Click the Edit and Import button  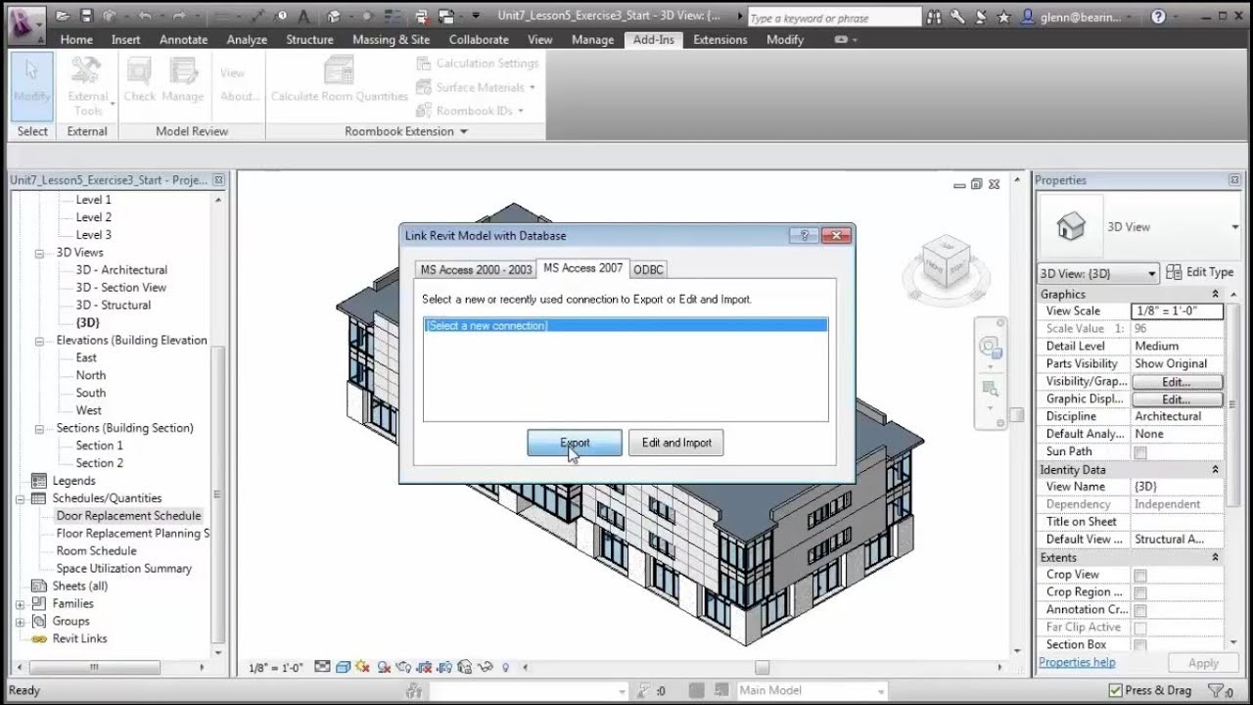pos(676,443)
